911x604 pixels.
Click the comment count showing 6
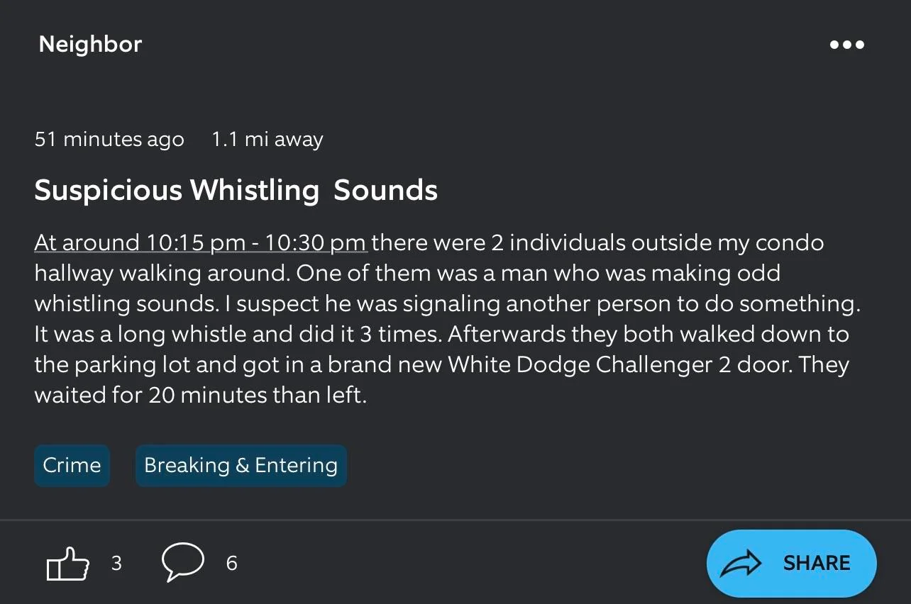click(x=231, y=564)
